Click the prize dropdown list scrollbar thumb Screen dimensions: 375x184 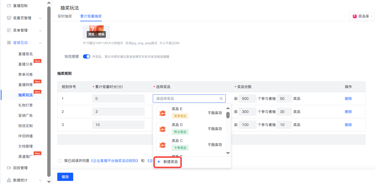tap(228, 115)
